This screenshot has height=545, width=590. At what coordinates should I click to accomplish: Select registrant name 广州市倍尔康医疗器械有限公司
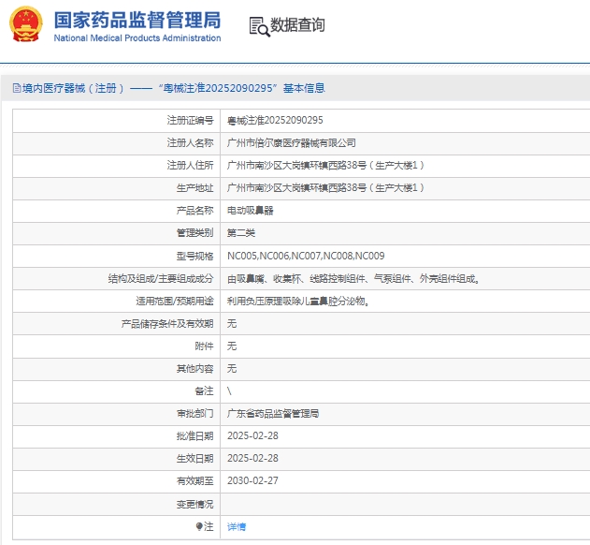click(x=291, y=143)
